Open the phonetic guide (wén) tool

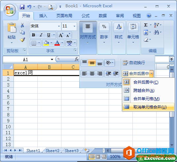(x=69, y=43)
